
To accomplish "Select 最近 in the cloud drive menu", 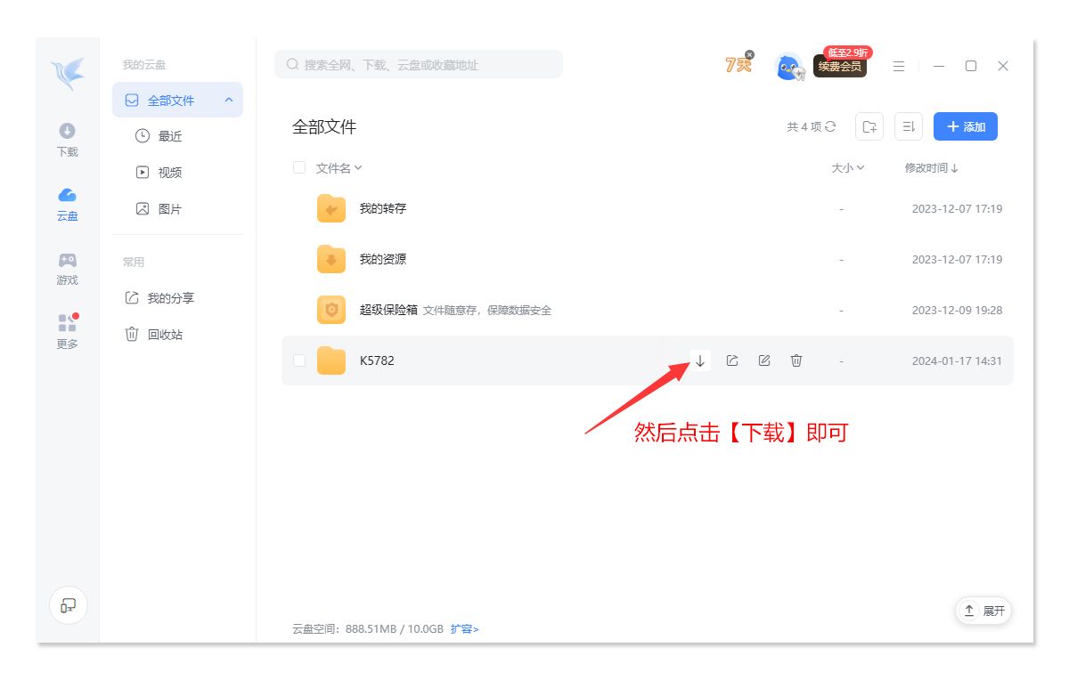I will click(x=169, y=136).
